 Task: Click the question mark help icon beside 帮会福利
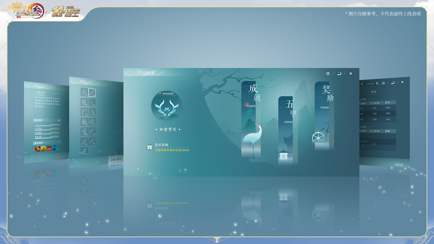click(x=59, y=142)
